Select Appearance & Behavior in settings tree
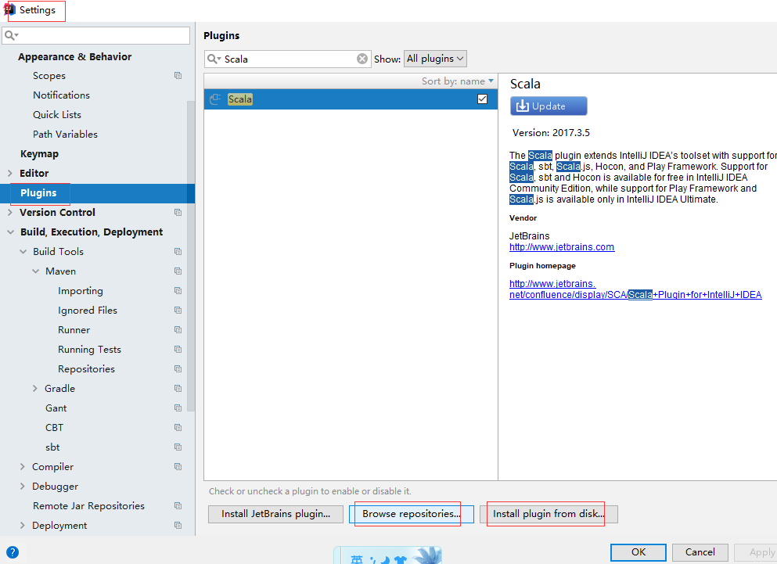The height and width of the screenshot is (564, 777). point(75,56)
